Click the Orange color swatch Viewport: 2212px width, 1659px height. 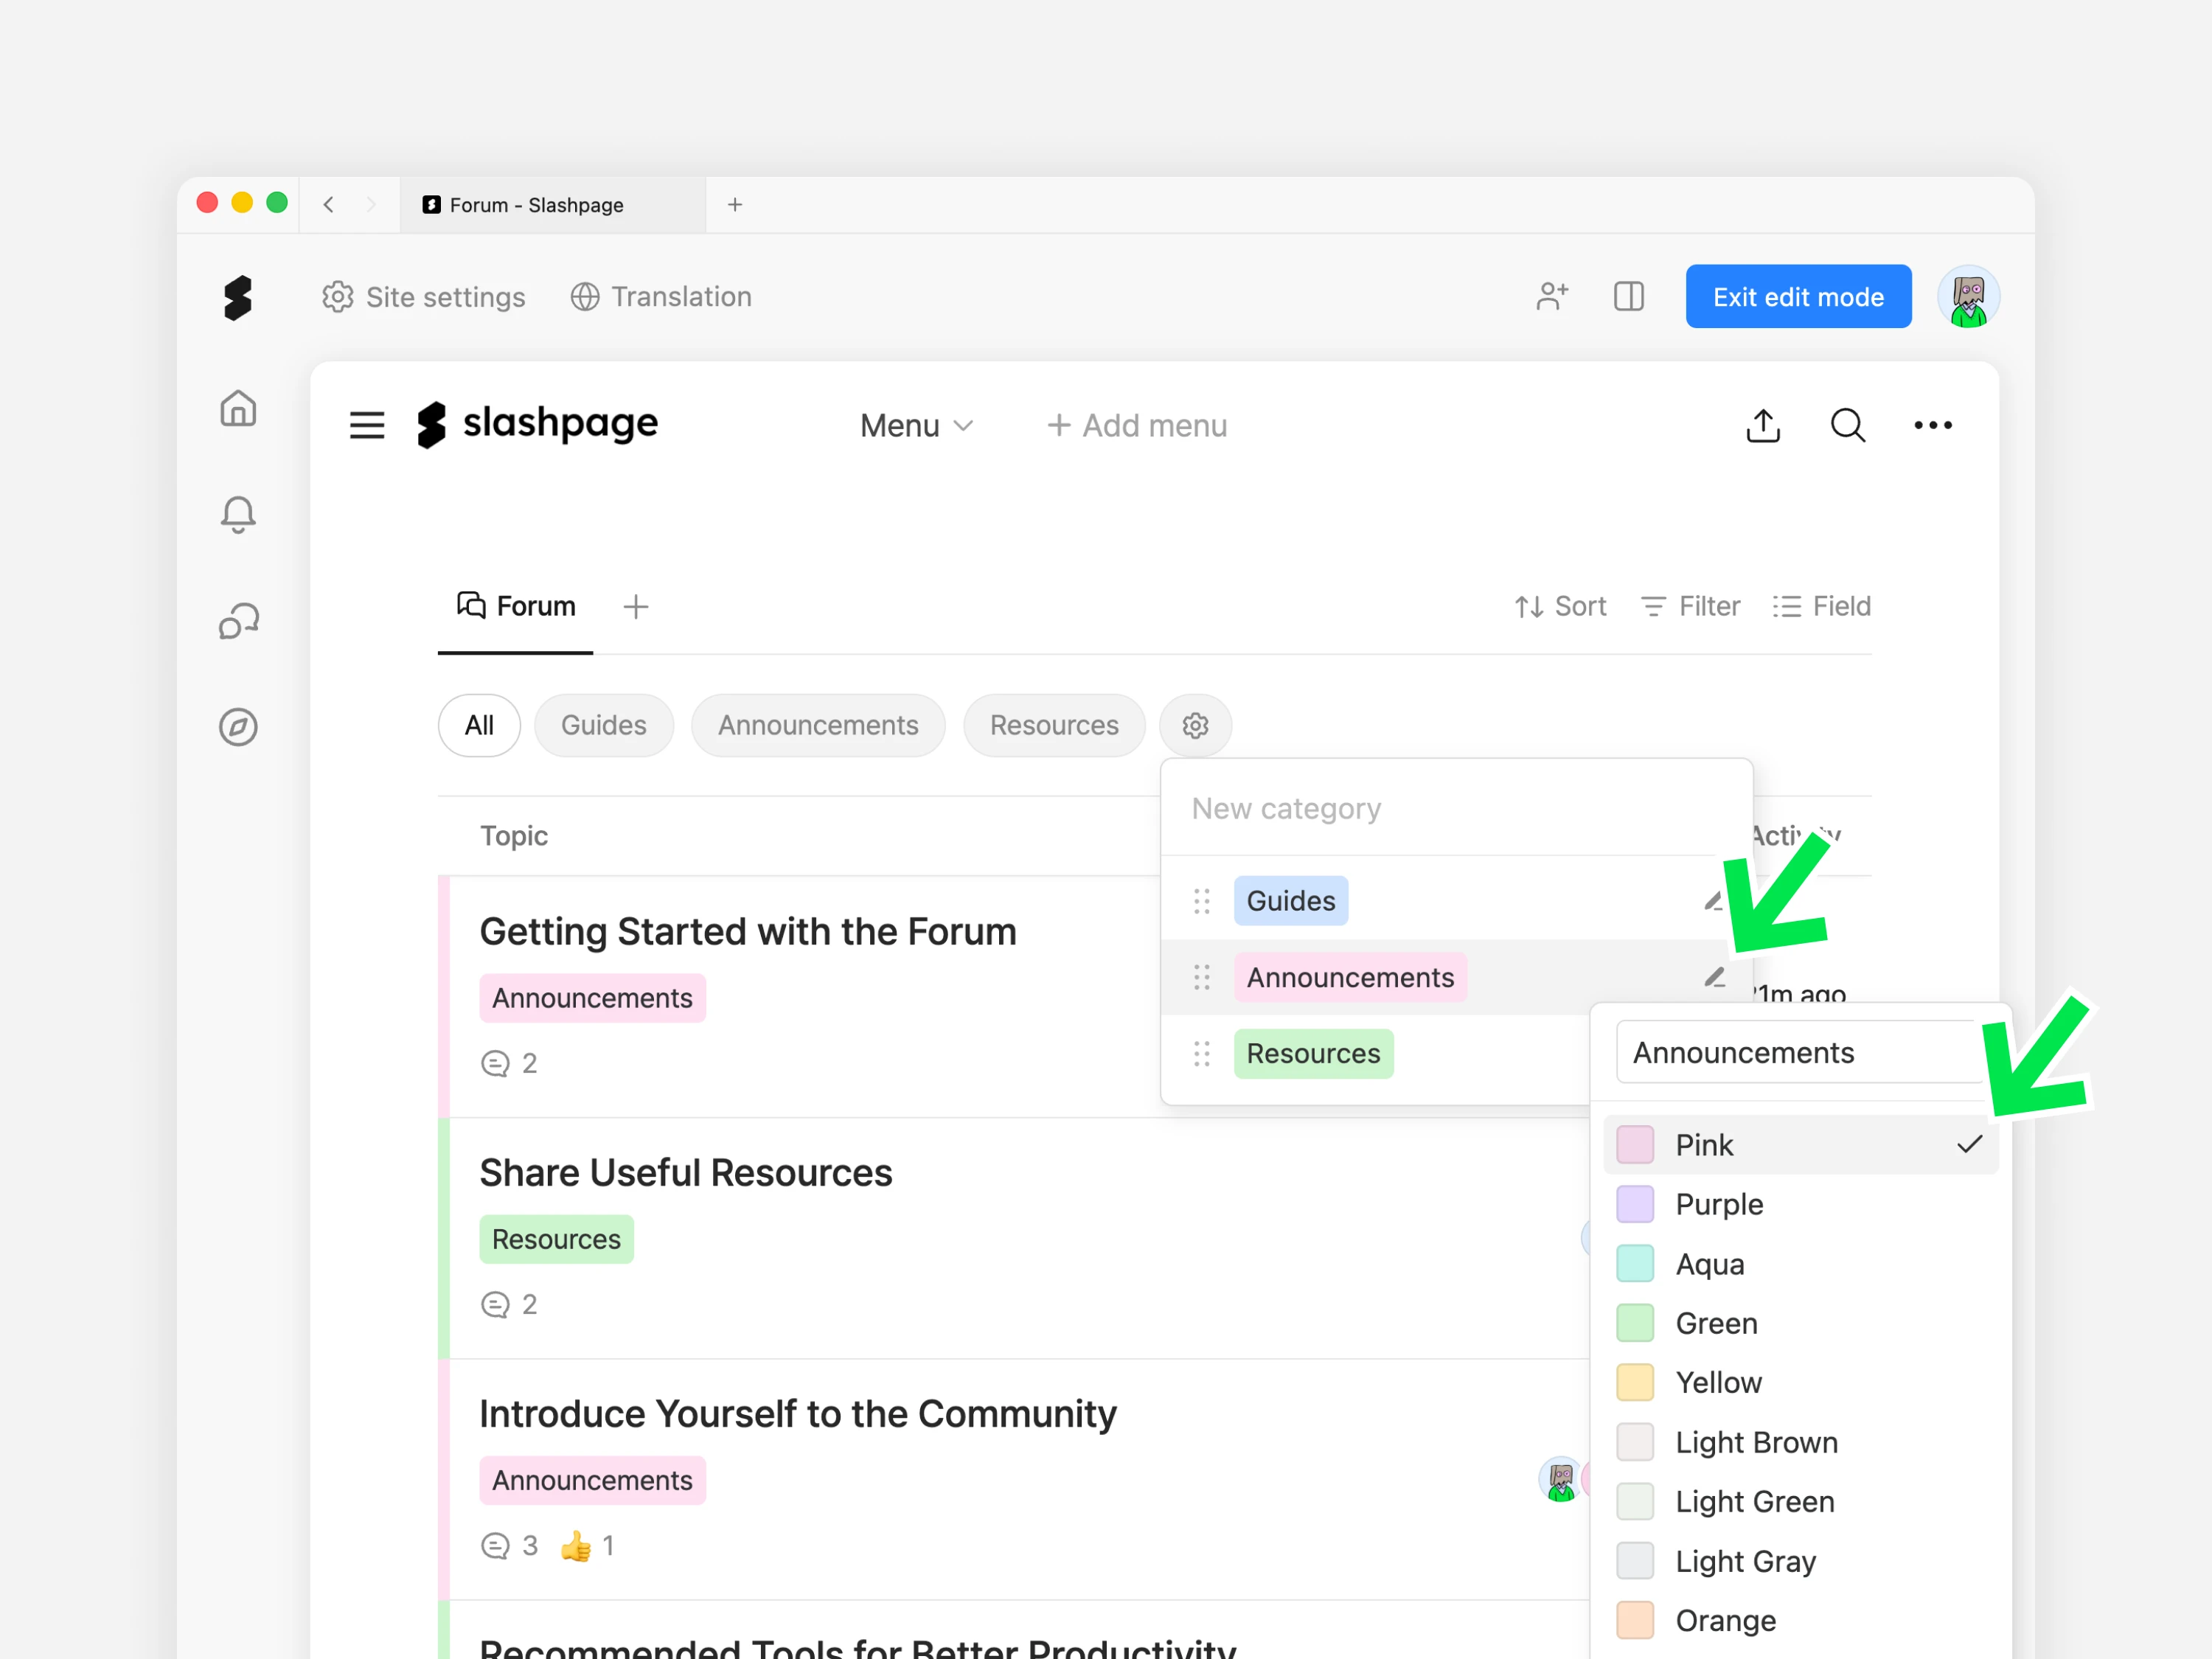pyautogui.click(x=1635, y=1620)
